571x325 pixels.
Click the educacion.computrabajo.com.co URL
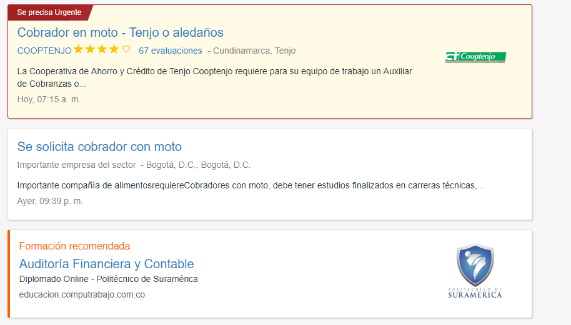tap(82, 294)
